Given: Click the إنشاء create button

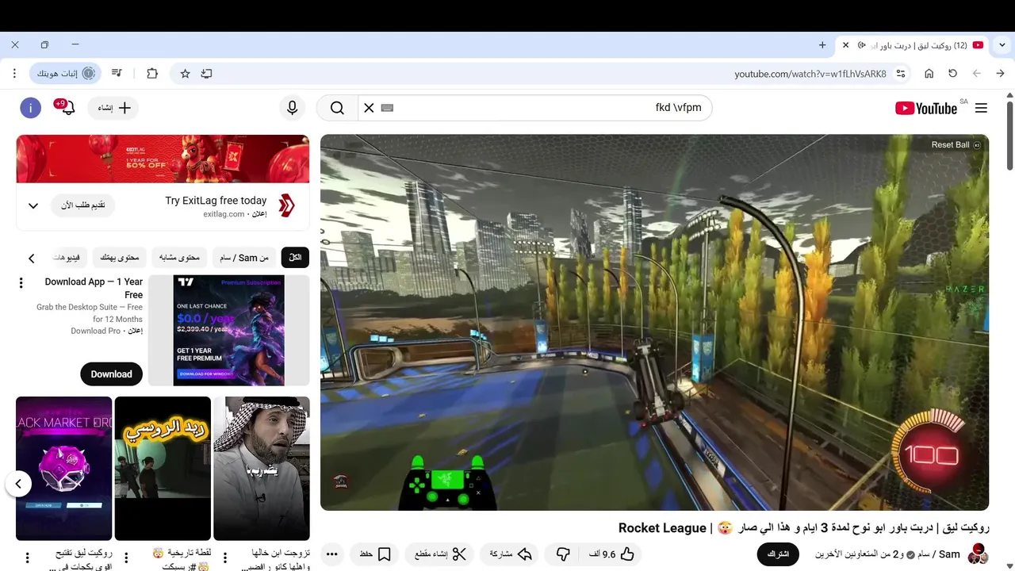Looking at the screenshot, I should (x=113, y=108).
